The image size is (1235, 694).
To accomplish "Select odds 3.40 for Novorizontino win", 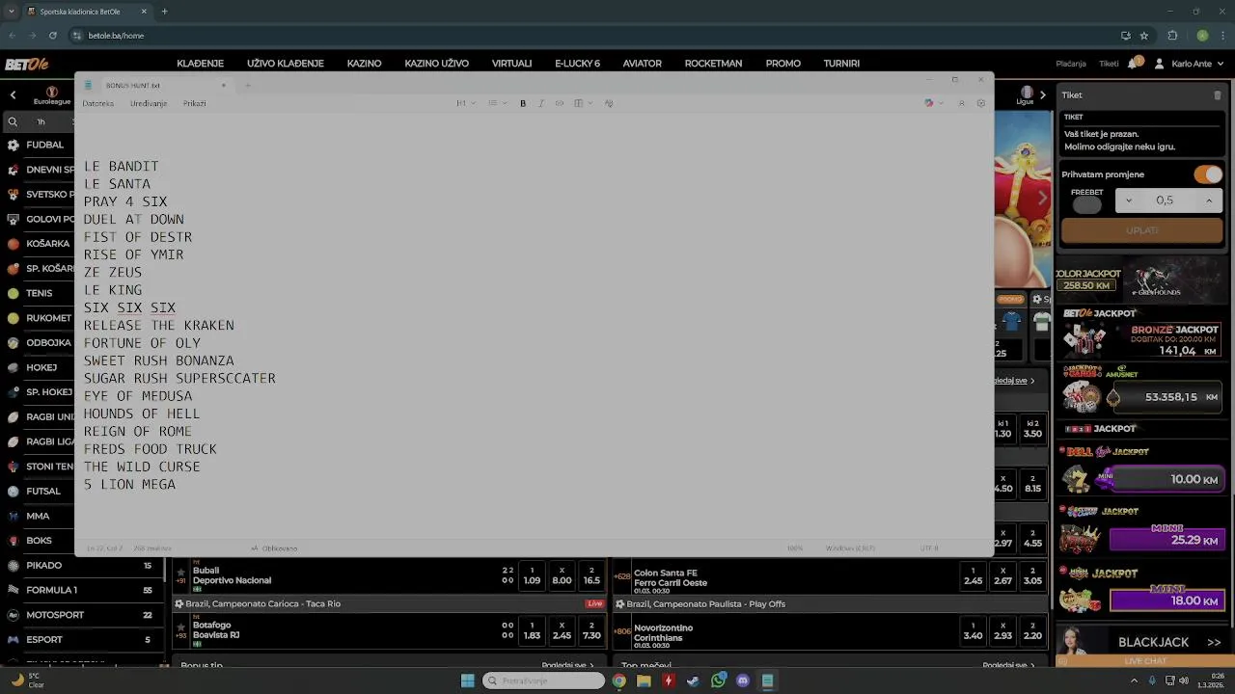I will pos(973,630).
